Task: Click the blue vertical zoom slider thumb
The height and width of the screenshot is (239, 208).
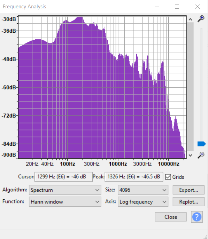Action: coord(201,144)
